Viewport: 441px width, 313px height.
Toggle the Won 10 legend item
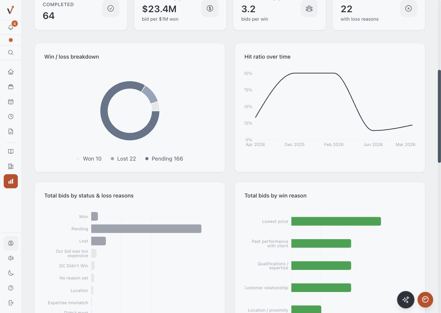coord(89,159)
